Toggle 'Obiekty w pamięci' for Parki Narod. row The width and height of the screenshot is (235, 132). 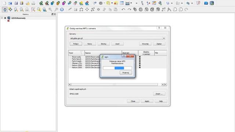pos(140,59)
